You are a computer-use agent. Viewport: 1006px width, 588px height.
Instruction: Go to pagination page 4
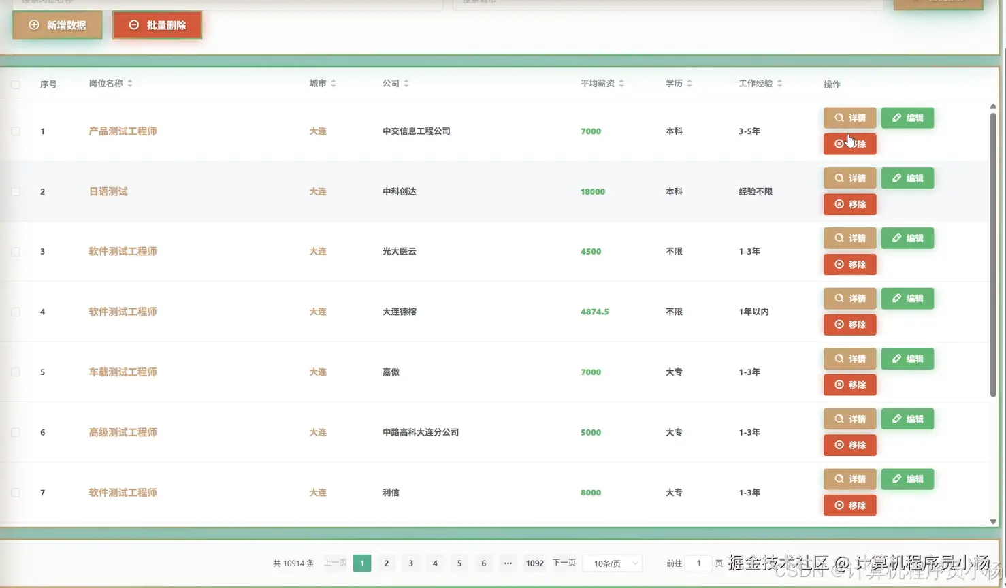(x=435, y=563)
